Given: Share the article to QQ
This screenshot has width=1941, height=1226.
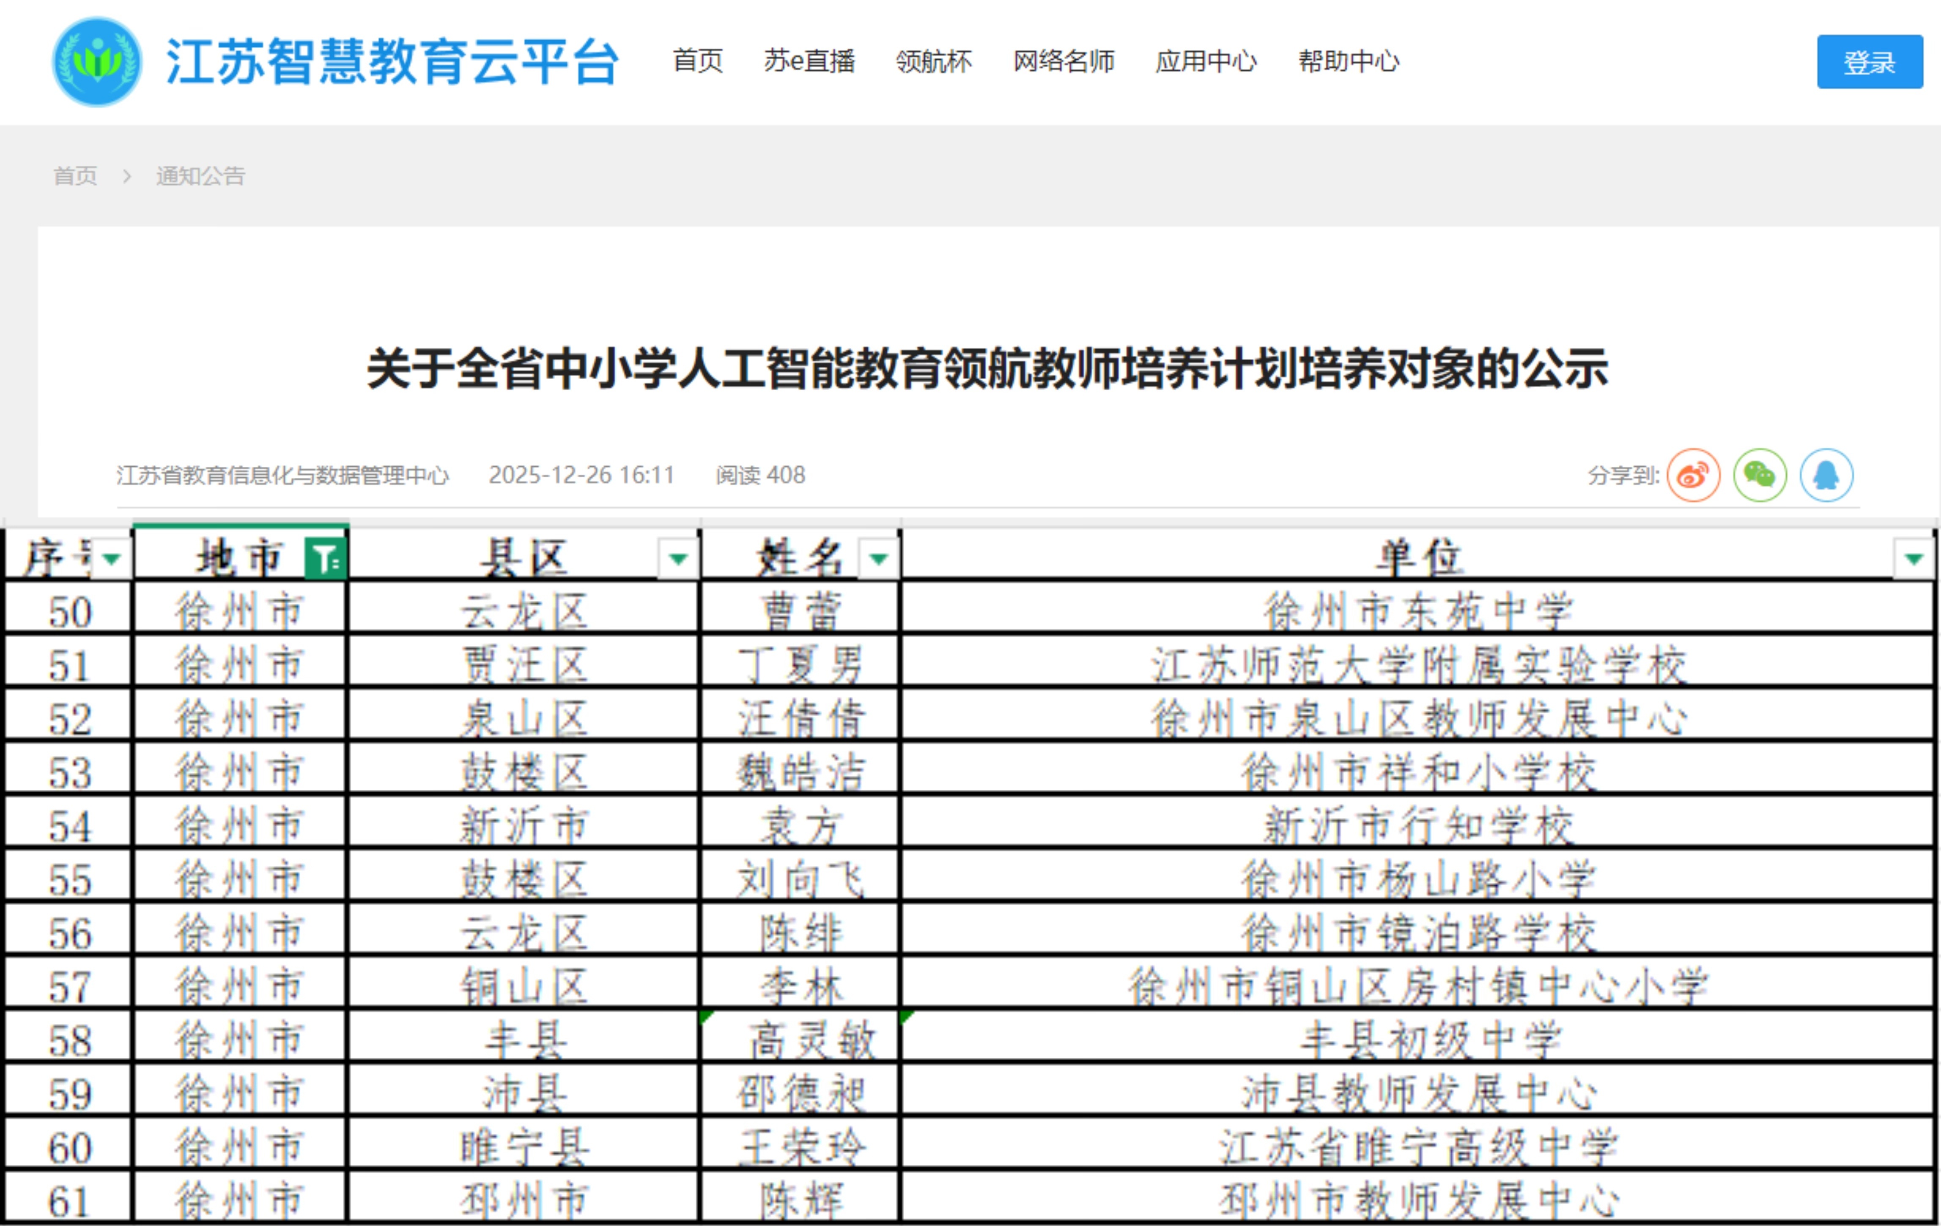Looking at the screenshot, I should click(1826, 476).
